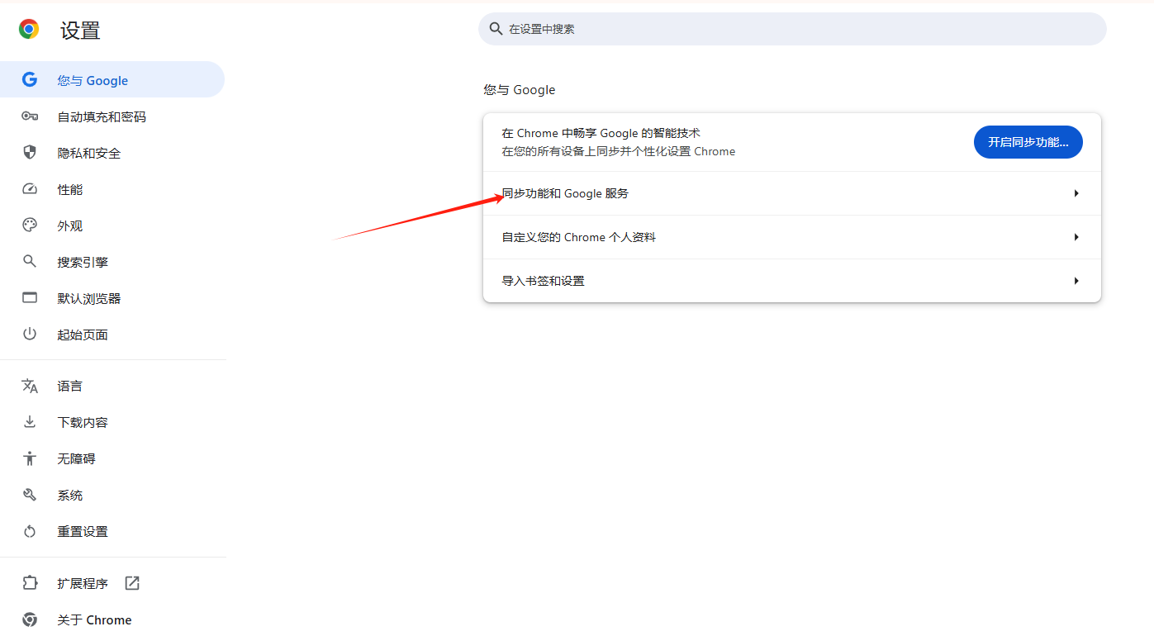Focus the 在设置中搜索 search field
The image size is (1154, 636).
792,29
